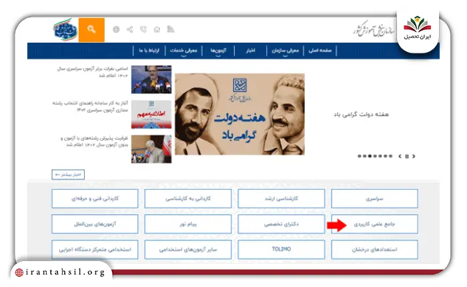Click the اطلاعیه مهم news thumbnail
Image resolution: width=467 pixels, height=287 pixels.
pyautogui.click(x=151, y=114)
